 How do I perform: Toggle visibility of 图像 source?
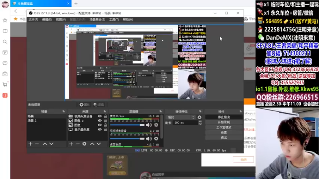click(x=100, y=125)
